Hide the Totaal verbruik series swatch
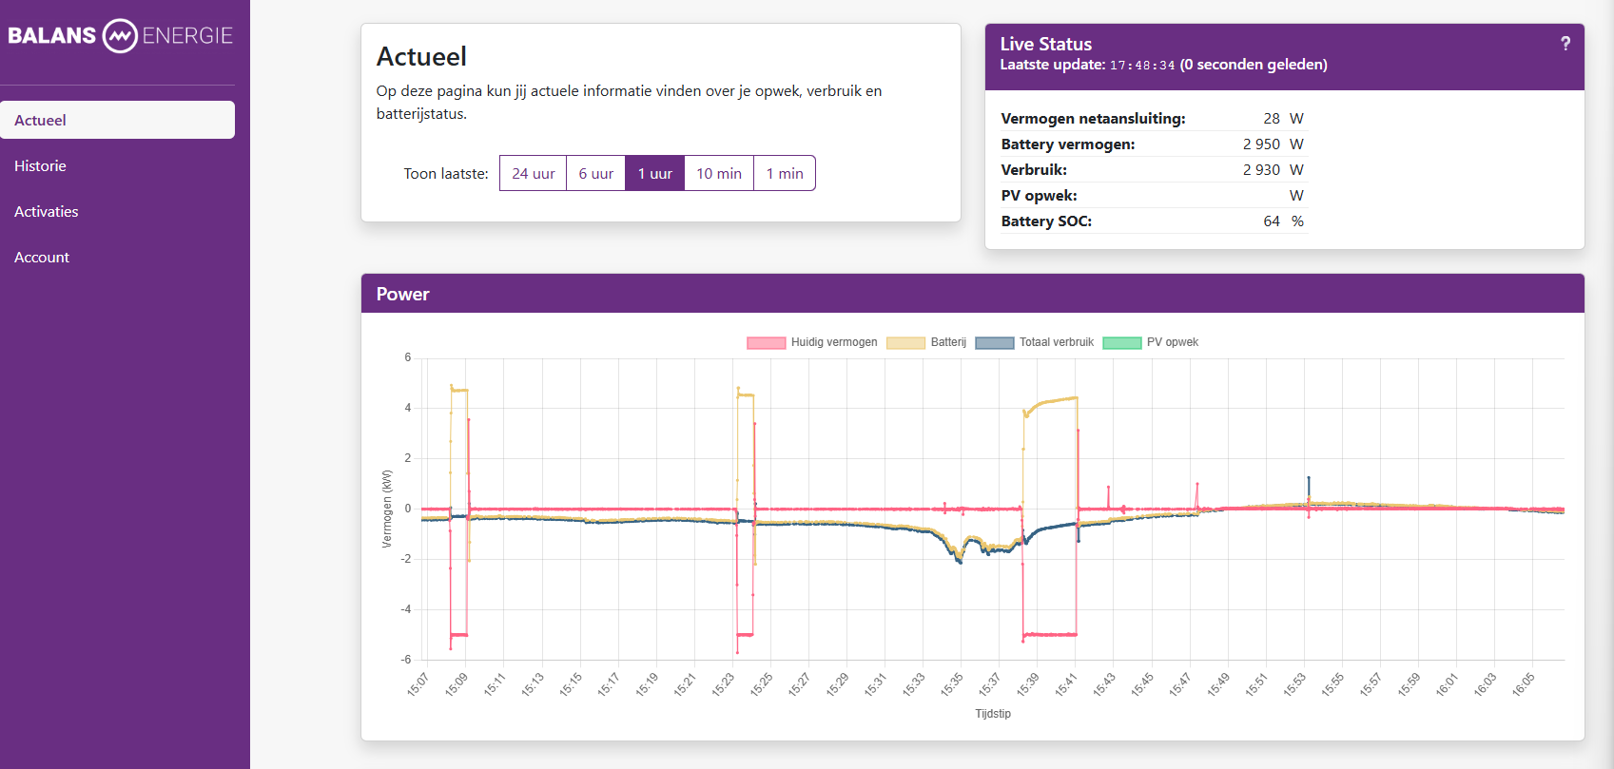1614x769 pixels. 994,342
